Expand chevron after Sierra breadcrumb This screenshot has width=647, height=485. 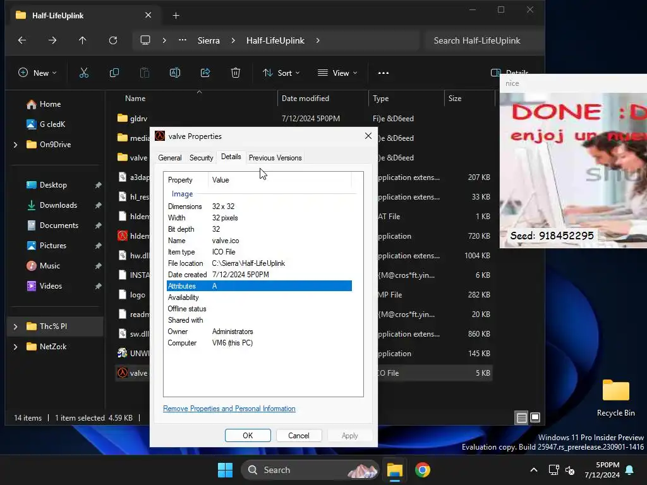pyautogui.click(x=233, y=40)
